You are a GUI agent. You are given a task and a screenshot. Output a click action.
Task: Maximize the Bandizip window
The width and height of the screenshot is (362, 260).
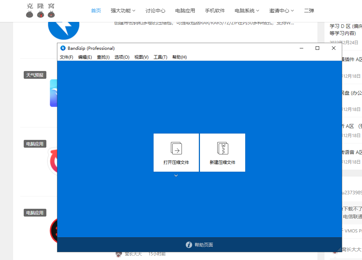(317, 48)
